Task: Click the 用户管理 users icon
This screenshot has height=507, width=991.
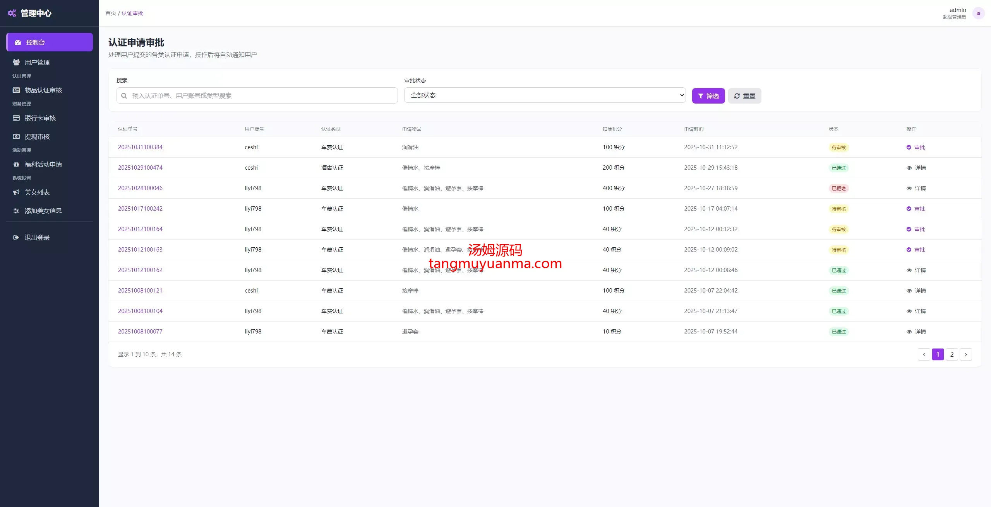Action: (x=16, y=62)
